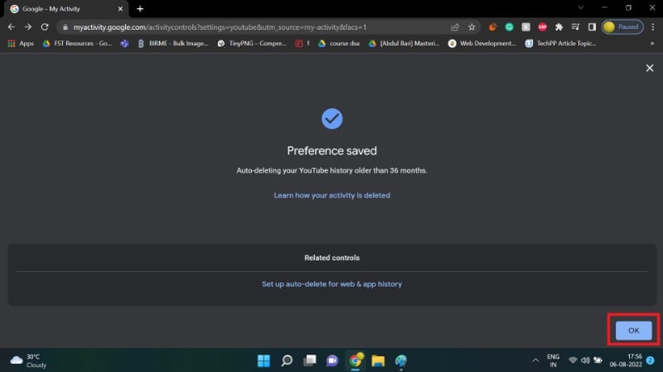Open File Explorer from taskbar

pyautogui.click(x=378, y=360)
